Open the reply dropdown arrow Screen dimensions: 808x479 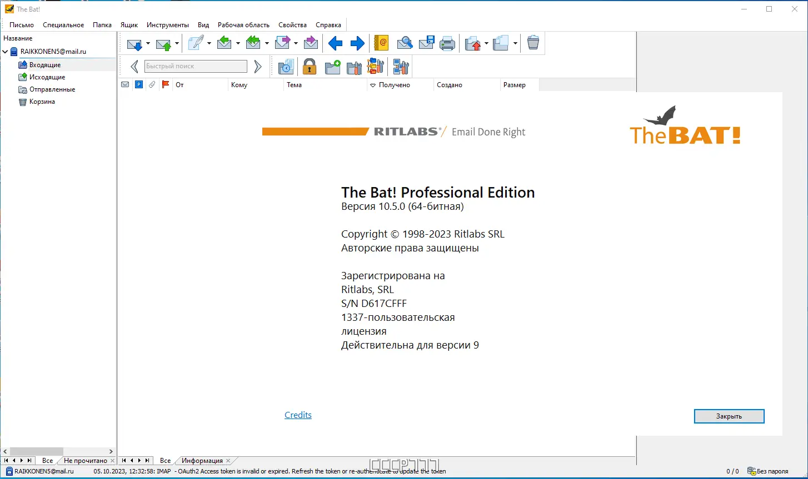(x=238, y=43)
